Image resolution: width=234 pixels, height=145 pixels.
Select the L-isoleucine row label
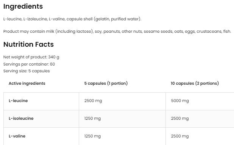pos(21,118)
